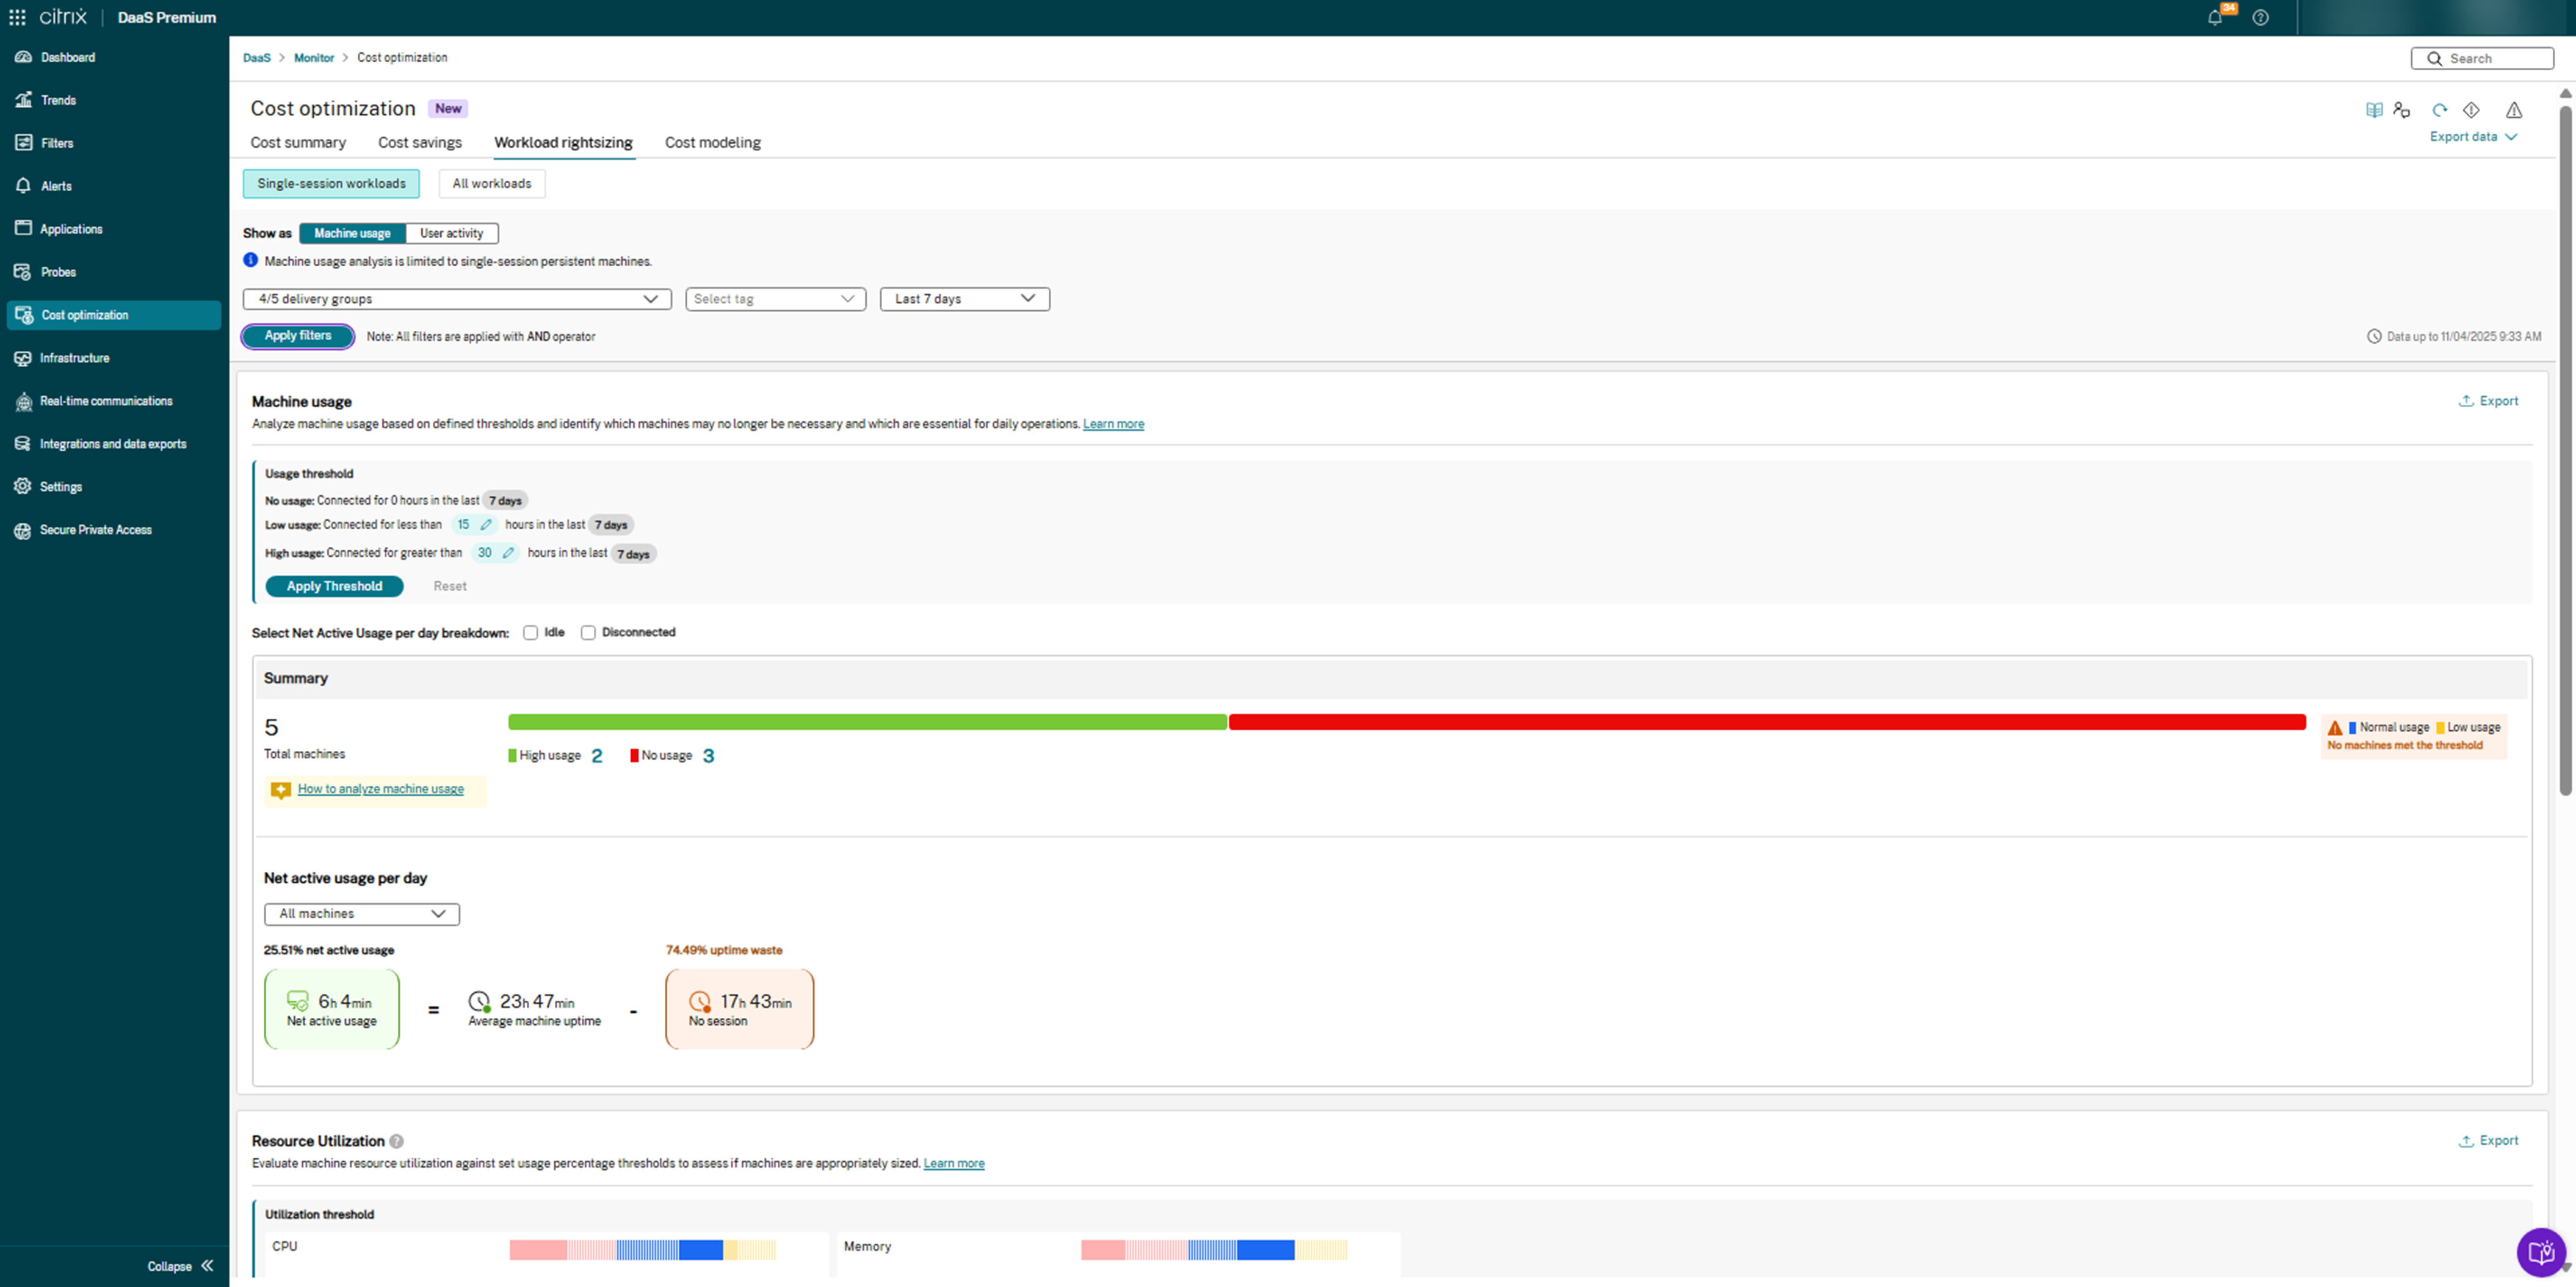Open the 4/5 delivery groups dropdown
2576x1287 pixels.
click(456, 298)
